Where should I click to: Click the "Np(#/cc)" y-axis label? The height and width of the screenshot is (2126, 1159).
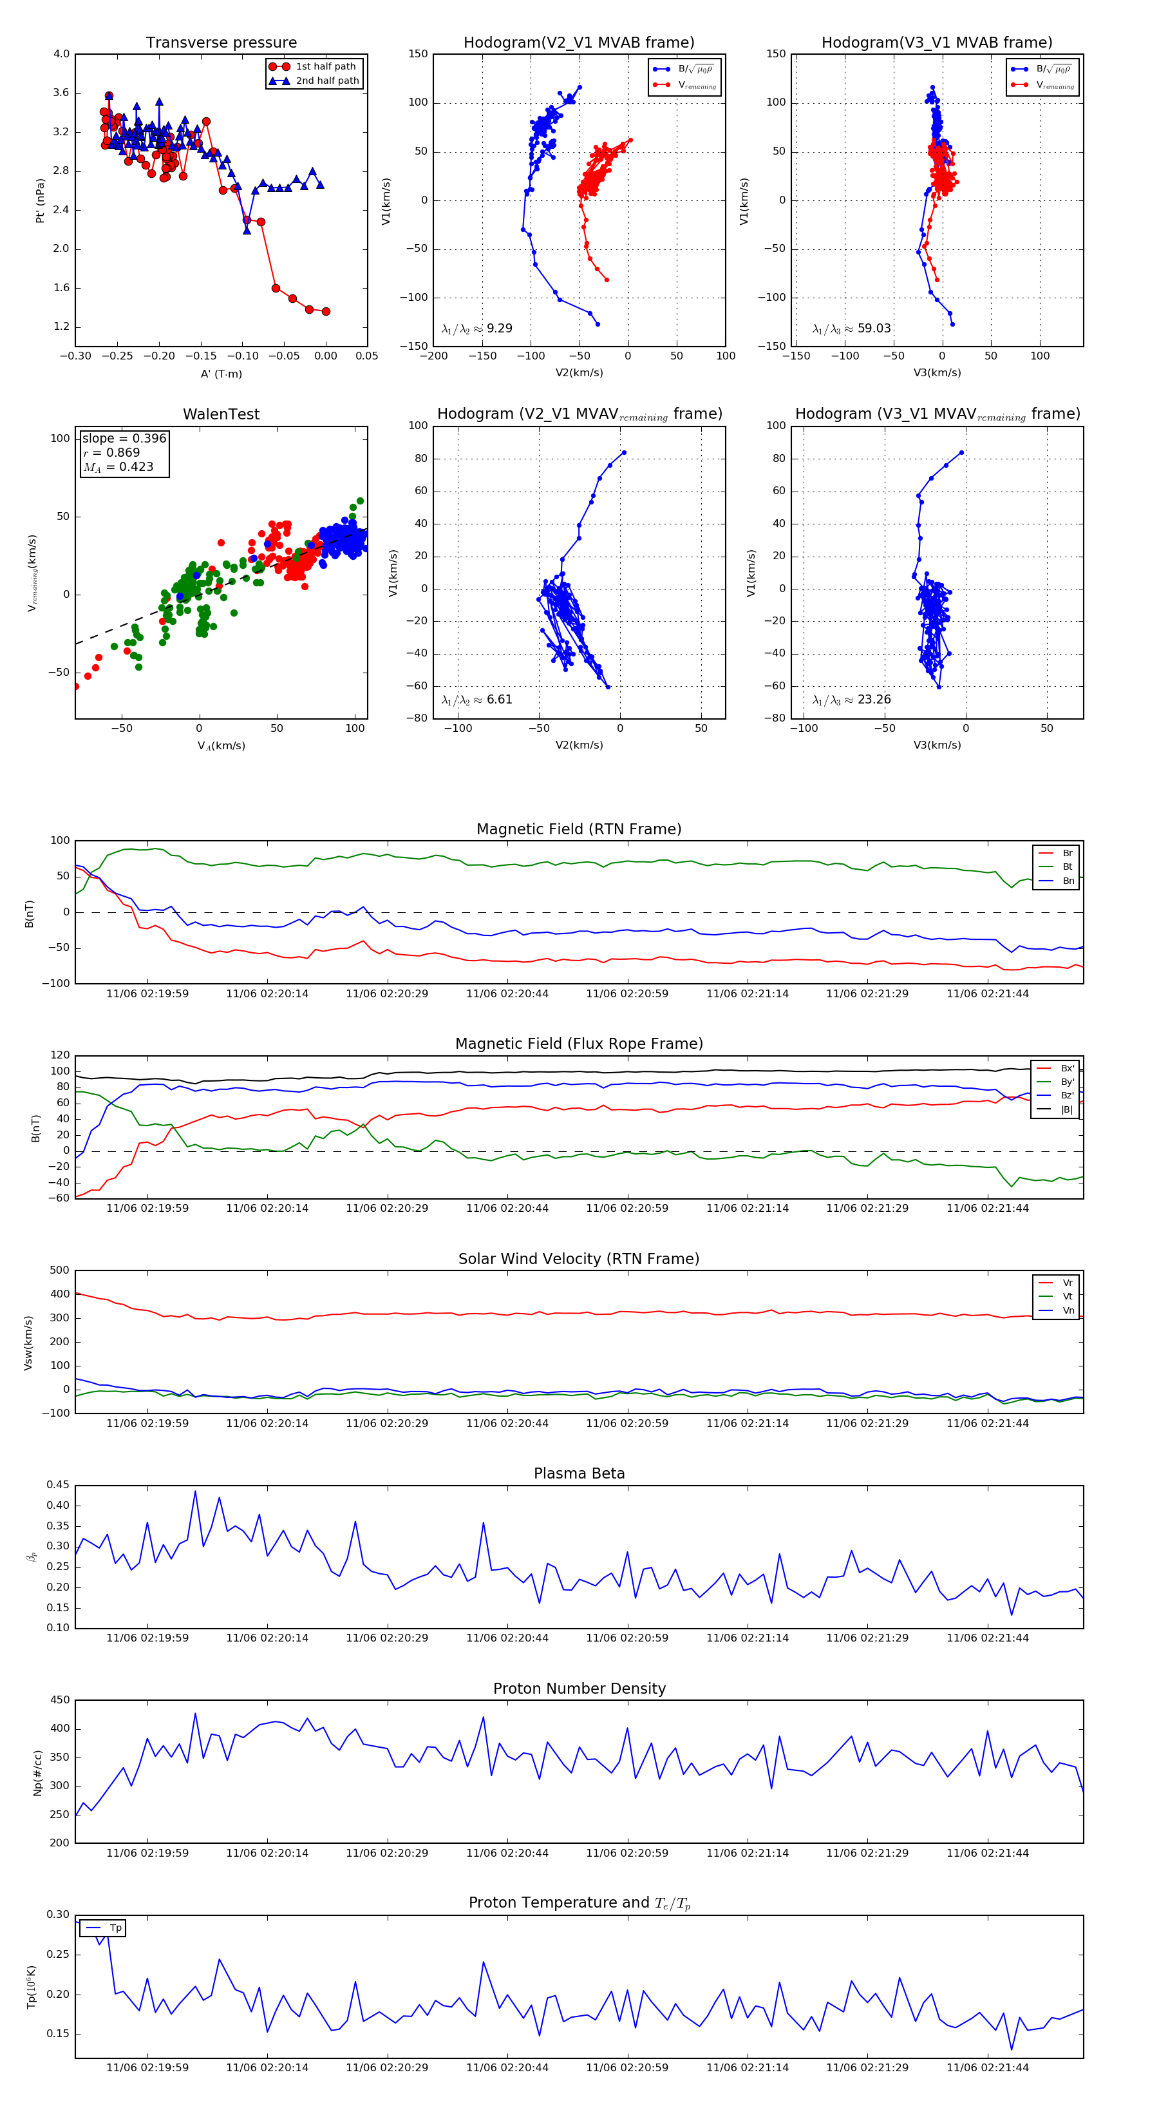38,1773
